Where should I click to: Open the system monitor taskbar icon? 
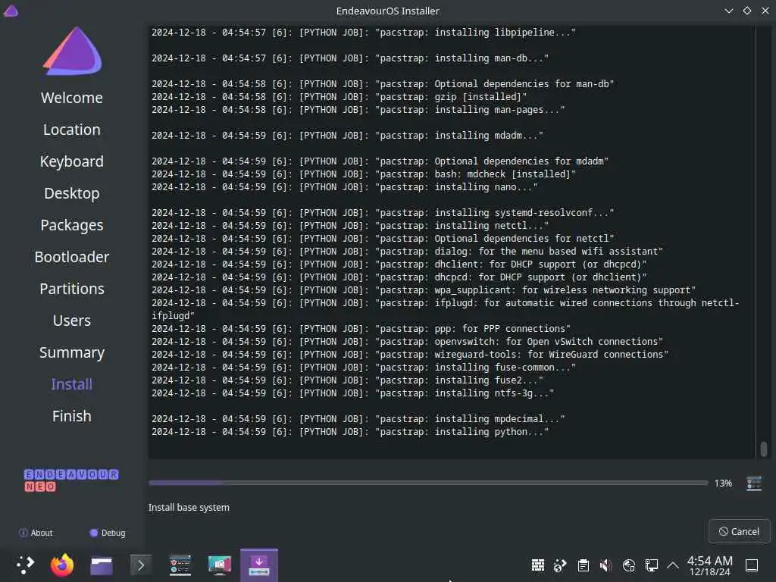(x=180, y=565)
